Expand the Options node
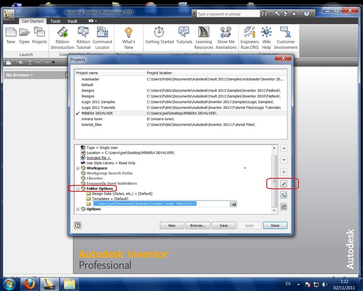 tap(78, 209)
